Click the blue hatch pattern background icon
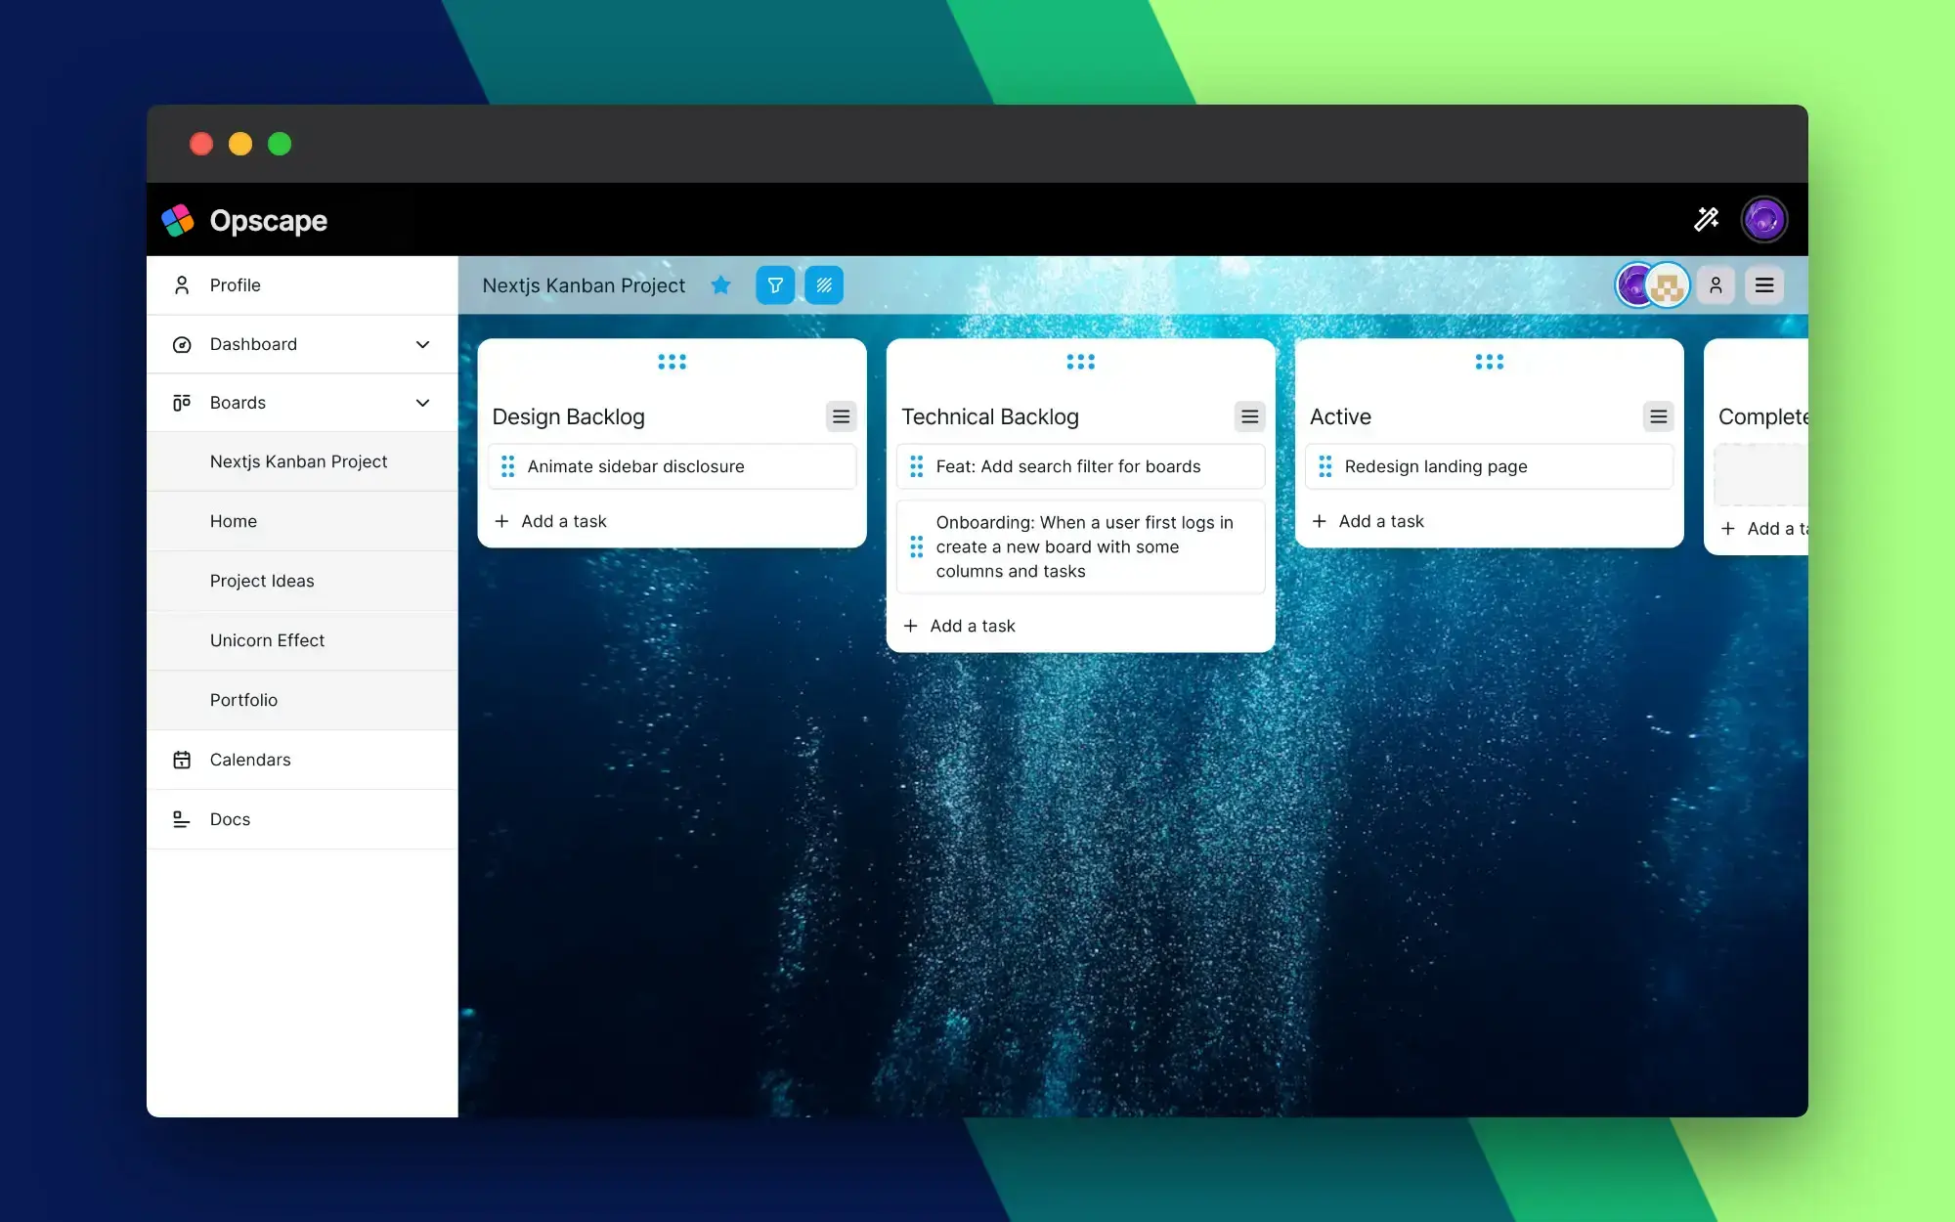The width and height of the screenshot is (1955, 1222). click(824, 285)
